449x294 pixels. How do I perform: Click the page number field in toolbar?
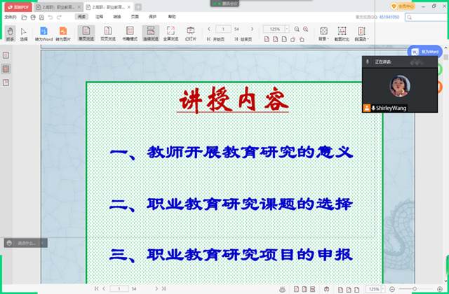(224, 29)
